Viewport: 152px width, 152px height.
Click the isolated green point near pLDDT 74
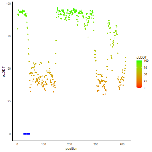[88, 37]
